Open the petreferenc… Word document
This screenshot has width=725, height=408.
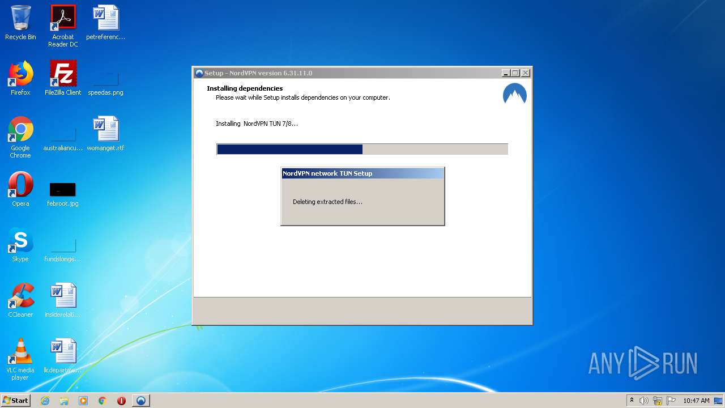pos(105,23)
